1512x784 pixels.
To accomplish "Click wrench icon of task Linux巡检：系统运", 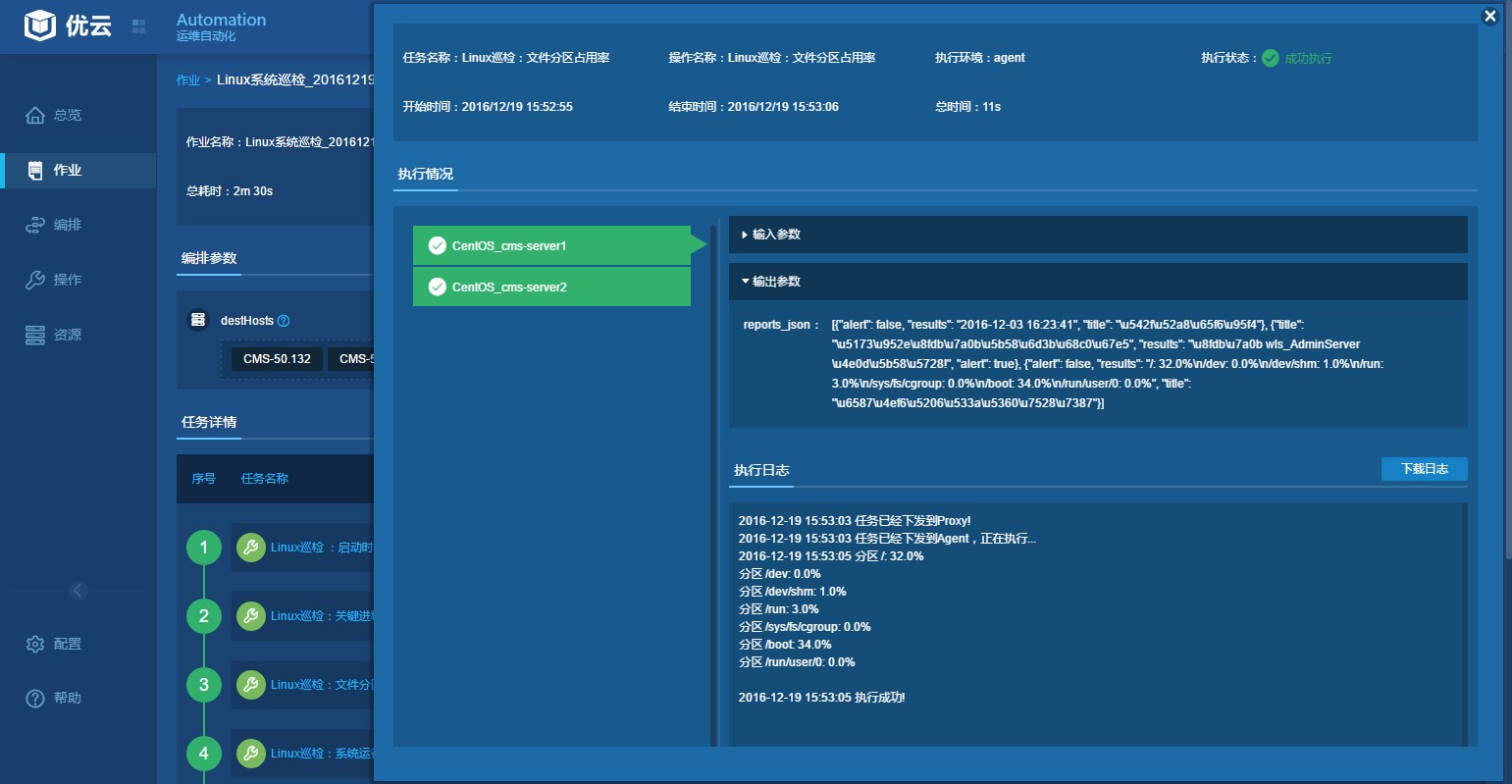I will click(x=251, y=754).
